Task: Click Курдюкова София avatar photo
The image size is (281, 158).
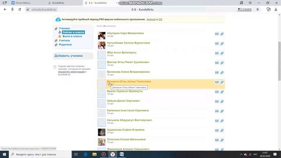Action: coord(101,132)
